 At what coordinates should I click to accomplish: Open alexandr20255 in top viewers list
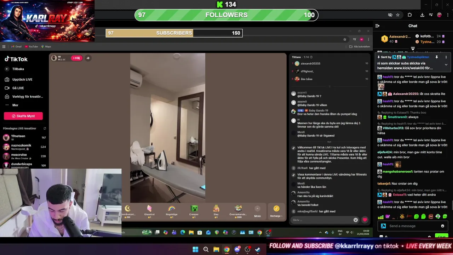pos(310,64)
